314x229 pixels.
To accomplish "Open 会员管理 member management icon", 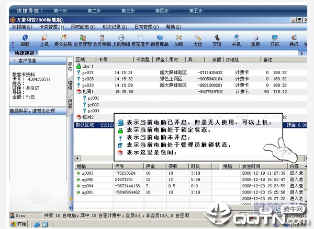I will [x=83, y=38].
